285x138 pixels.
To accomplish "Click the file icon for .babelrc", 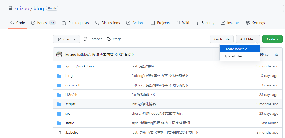I will pos(59,132).
